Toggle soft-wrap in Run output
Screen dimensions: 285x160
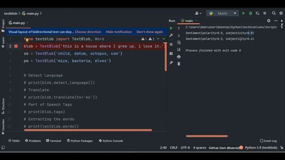click(x=179, y=43)
